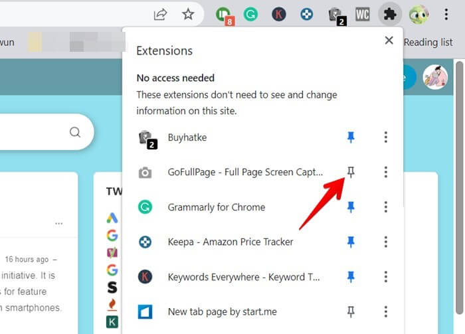Open the yellow folder bookmark
The height and width of the screenshot is (334, 465).
pyautogui.click(x=35, y=42)
